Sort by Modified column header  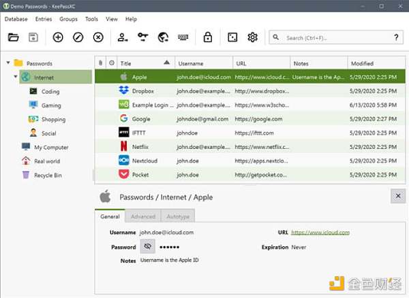click(x=376, y=63)
